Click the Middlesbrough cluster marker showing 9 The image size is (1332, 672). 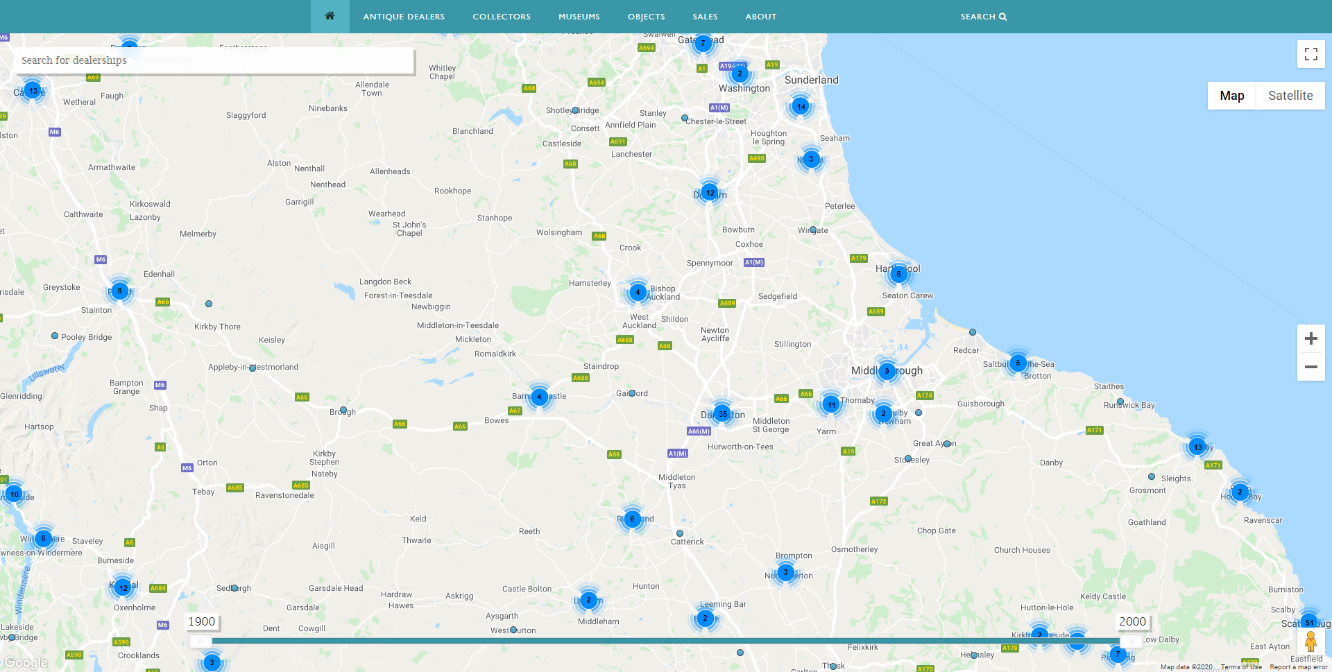(x=887, y=371)
